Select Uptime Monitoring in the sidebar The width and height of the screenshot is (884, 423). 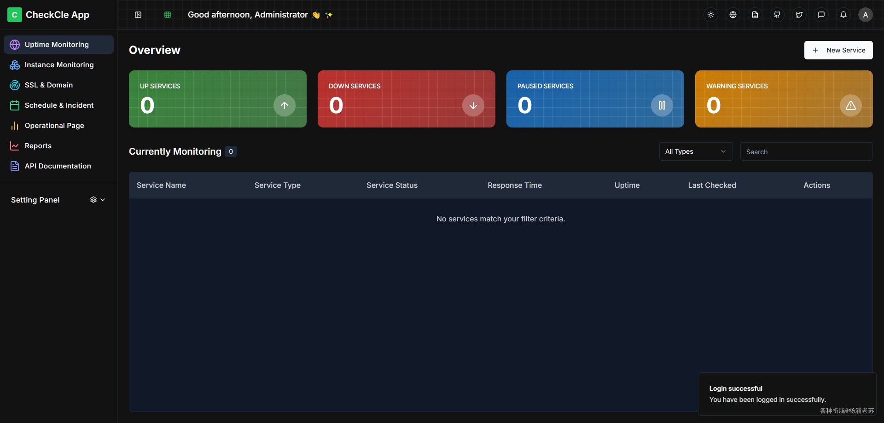(58, 45)
